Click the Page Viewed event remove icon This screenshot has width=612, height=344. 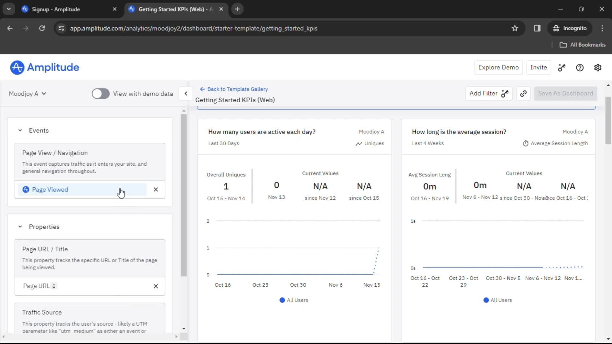[156, 190]
